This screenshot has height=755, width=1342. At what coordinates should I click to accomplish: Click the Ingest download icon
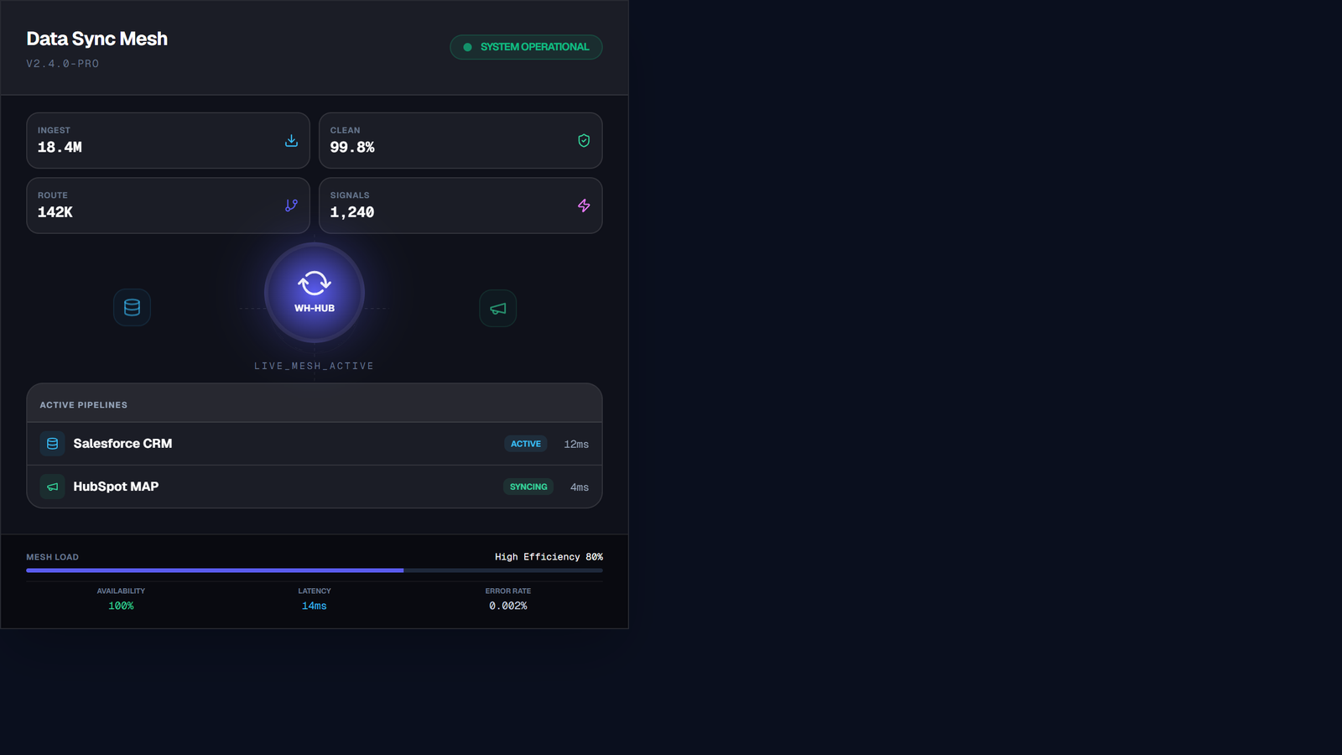291,141
